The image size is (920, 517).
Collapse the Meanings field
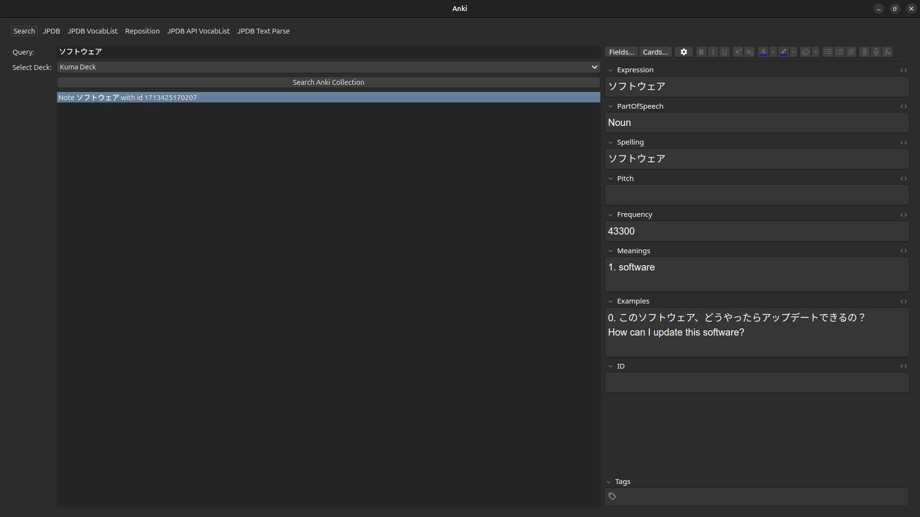tap(610, 251)
